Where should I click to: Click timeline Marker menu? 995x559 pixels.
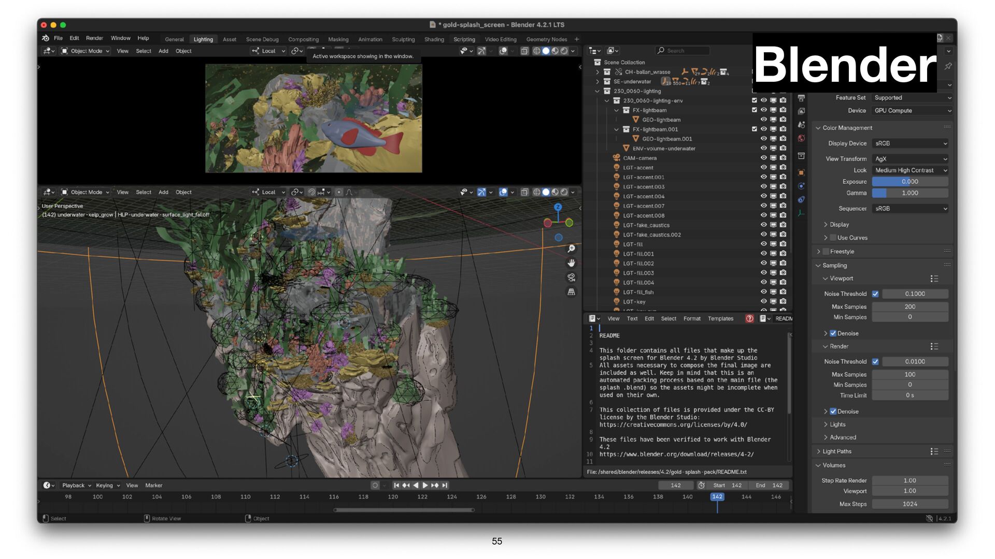pyautogui.click(x=154, y=486)
